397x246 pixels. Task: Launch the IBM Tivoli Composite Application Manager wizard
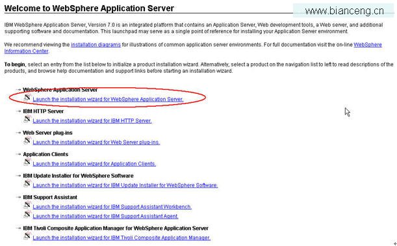tap(122, 238)
